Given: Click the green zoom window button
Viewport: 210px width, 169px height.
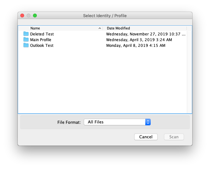Looking at the screenshot, I should coord(35,16).
